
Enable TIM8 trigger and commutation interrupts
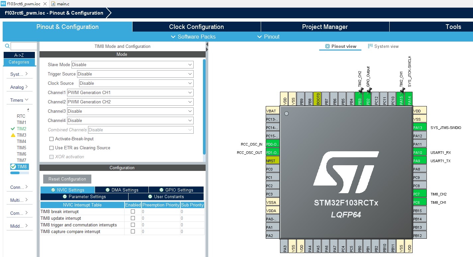tap(133, 225)
